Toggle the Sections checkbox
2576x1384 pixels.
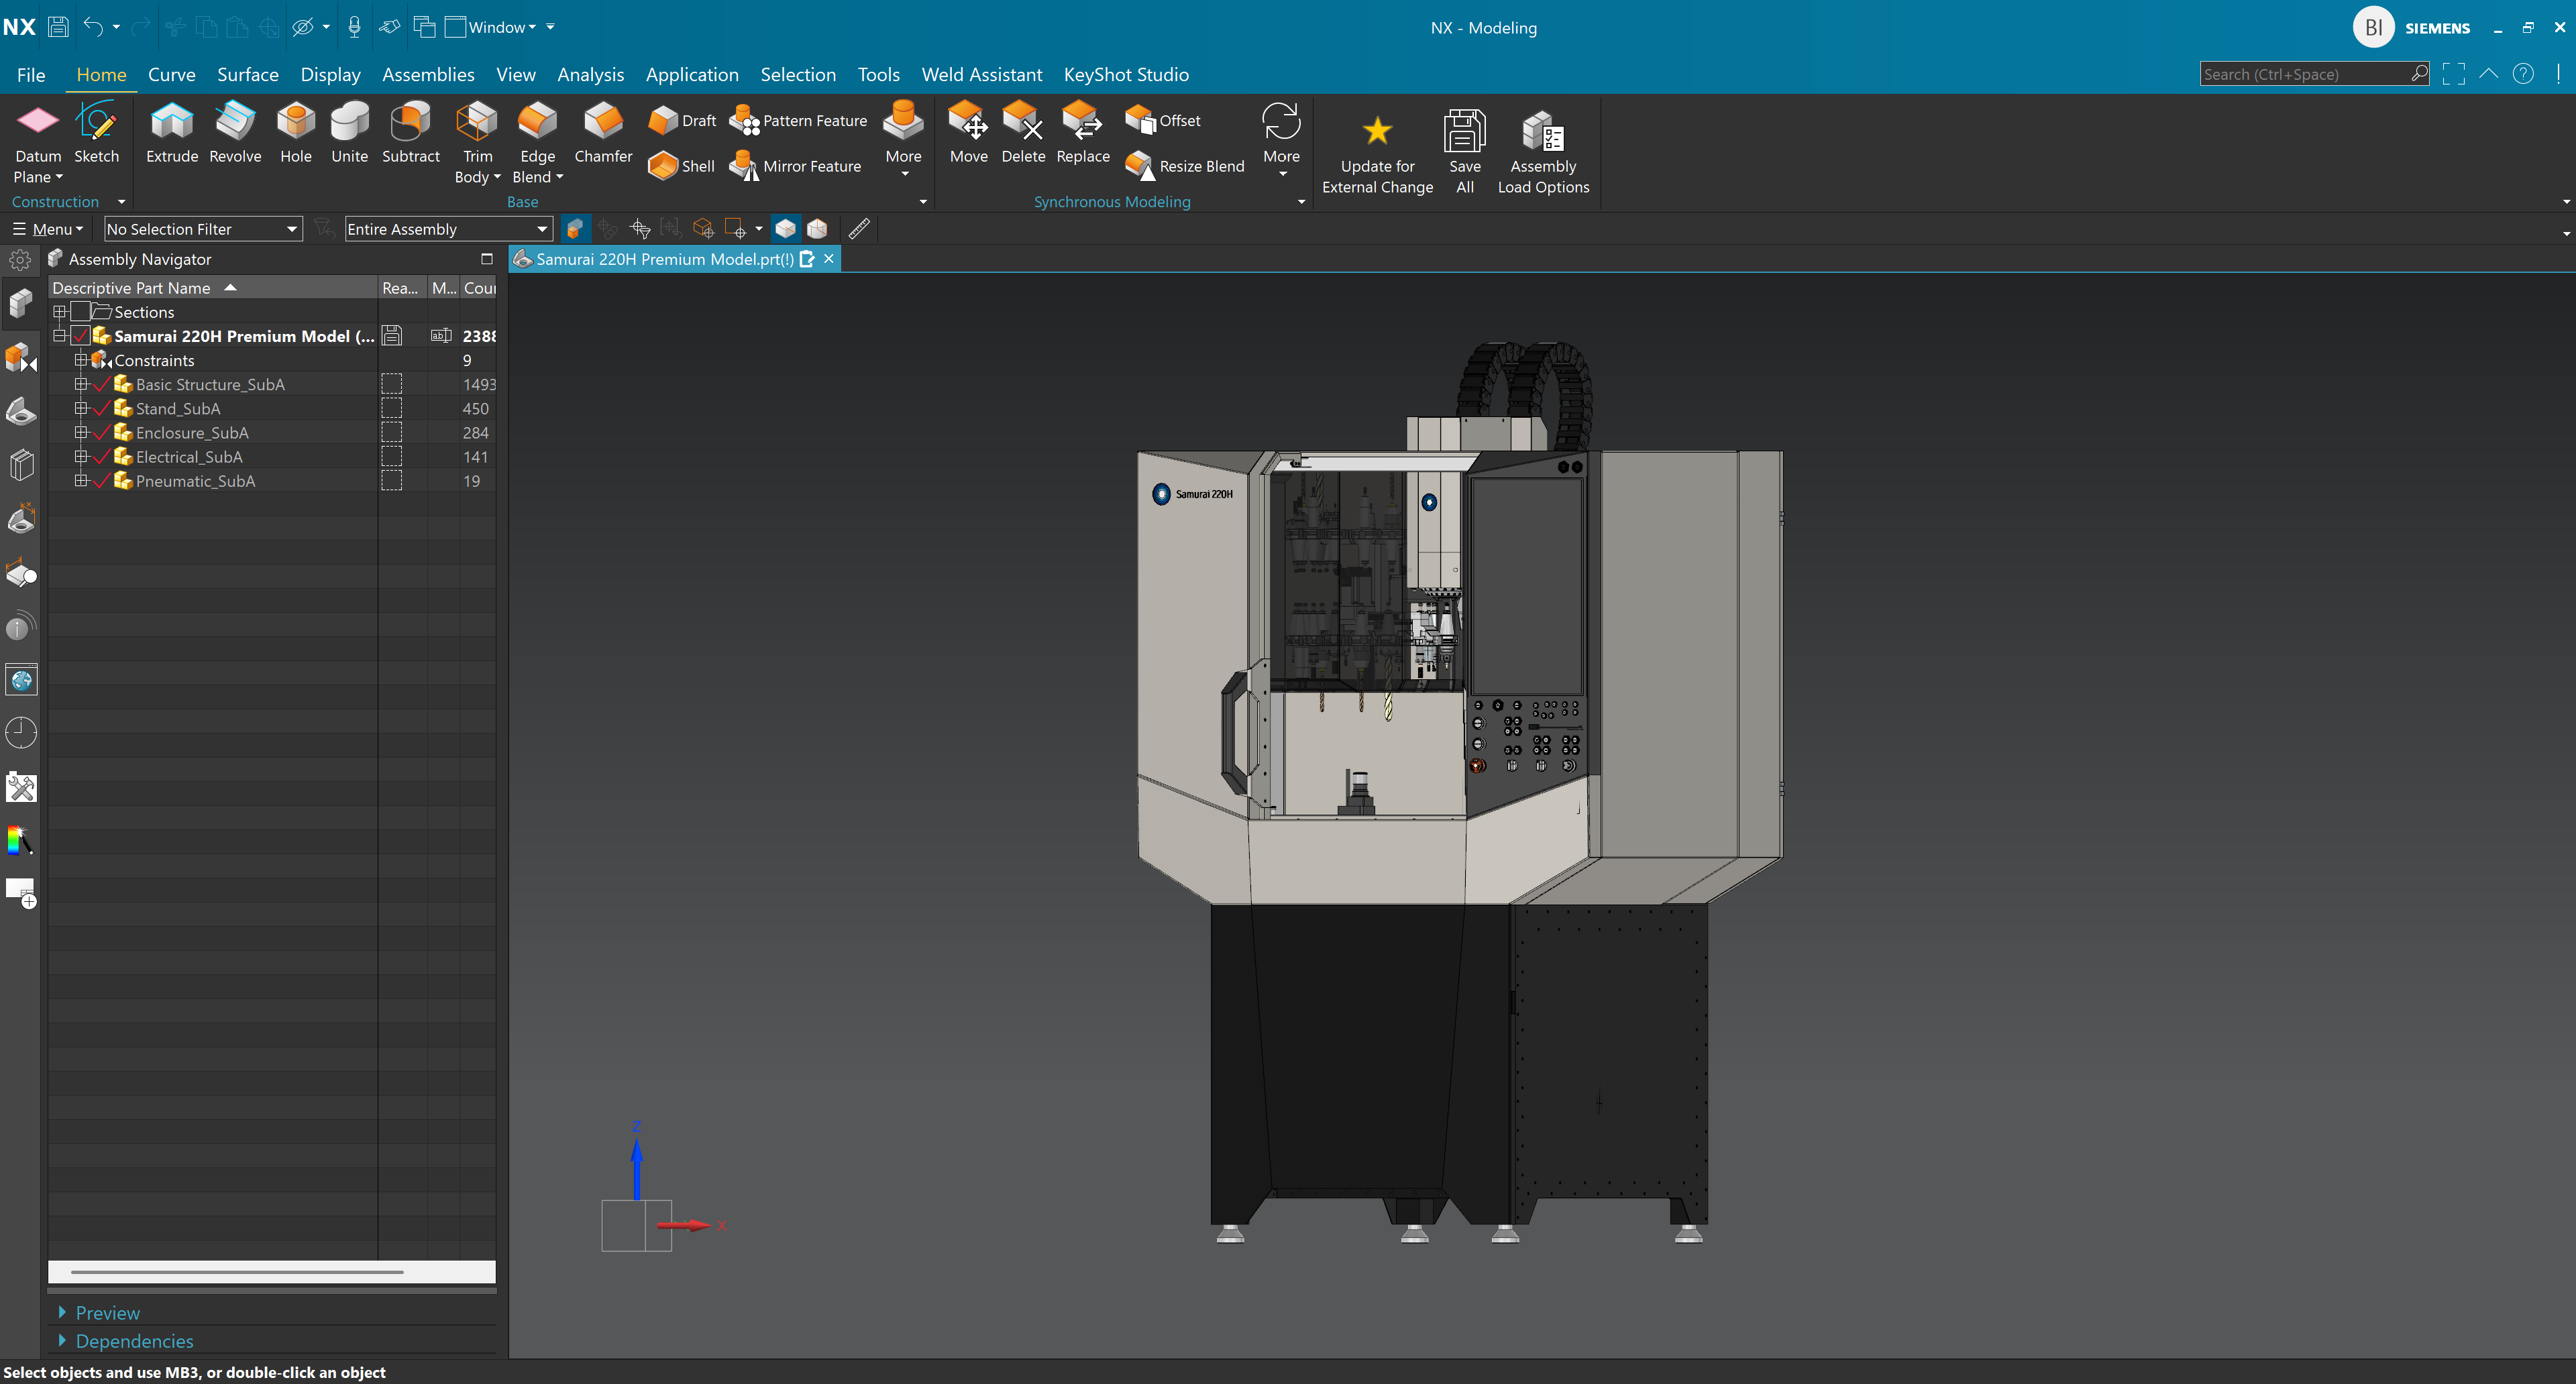click(x=80, y=312)
